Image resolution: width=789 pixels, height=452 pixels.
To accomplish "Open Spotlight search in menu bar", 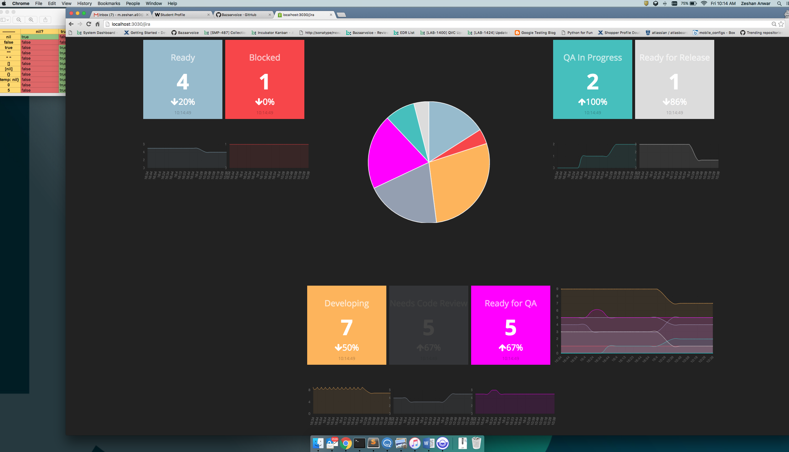I will pos(779,3).
